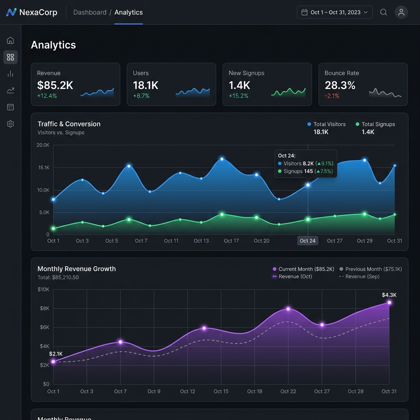This screenshot has height=420, width=420.
Task: Click the Revenue card sparkline
Action: (x=97, y=92)
